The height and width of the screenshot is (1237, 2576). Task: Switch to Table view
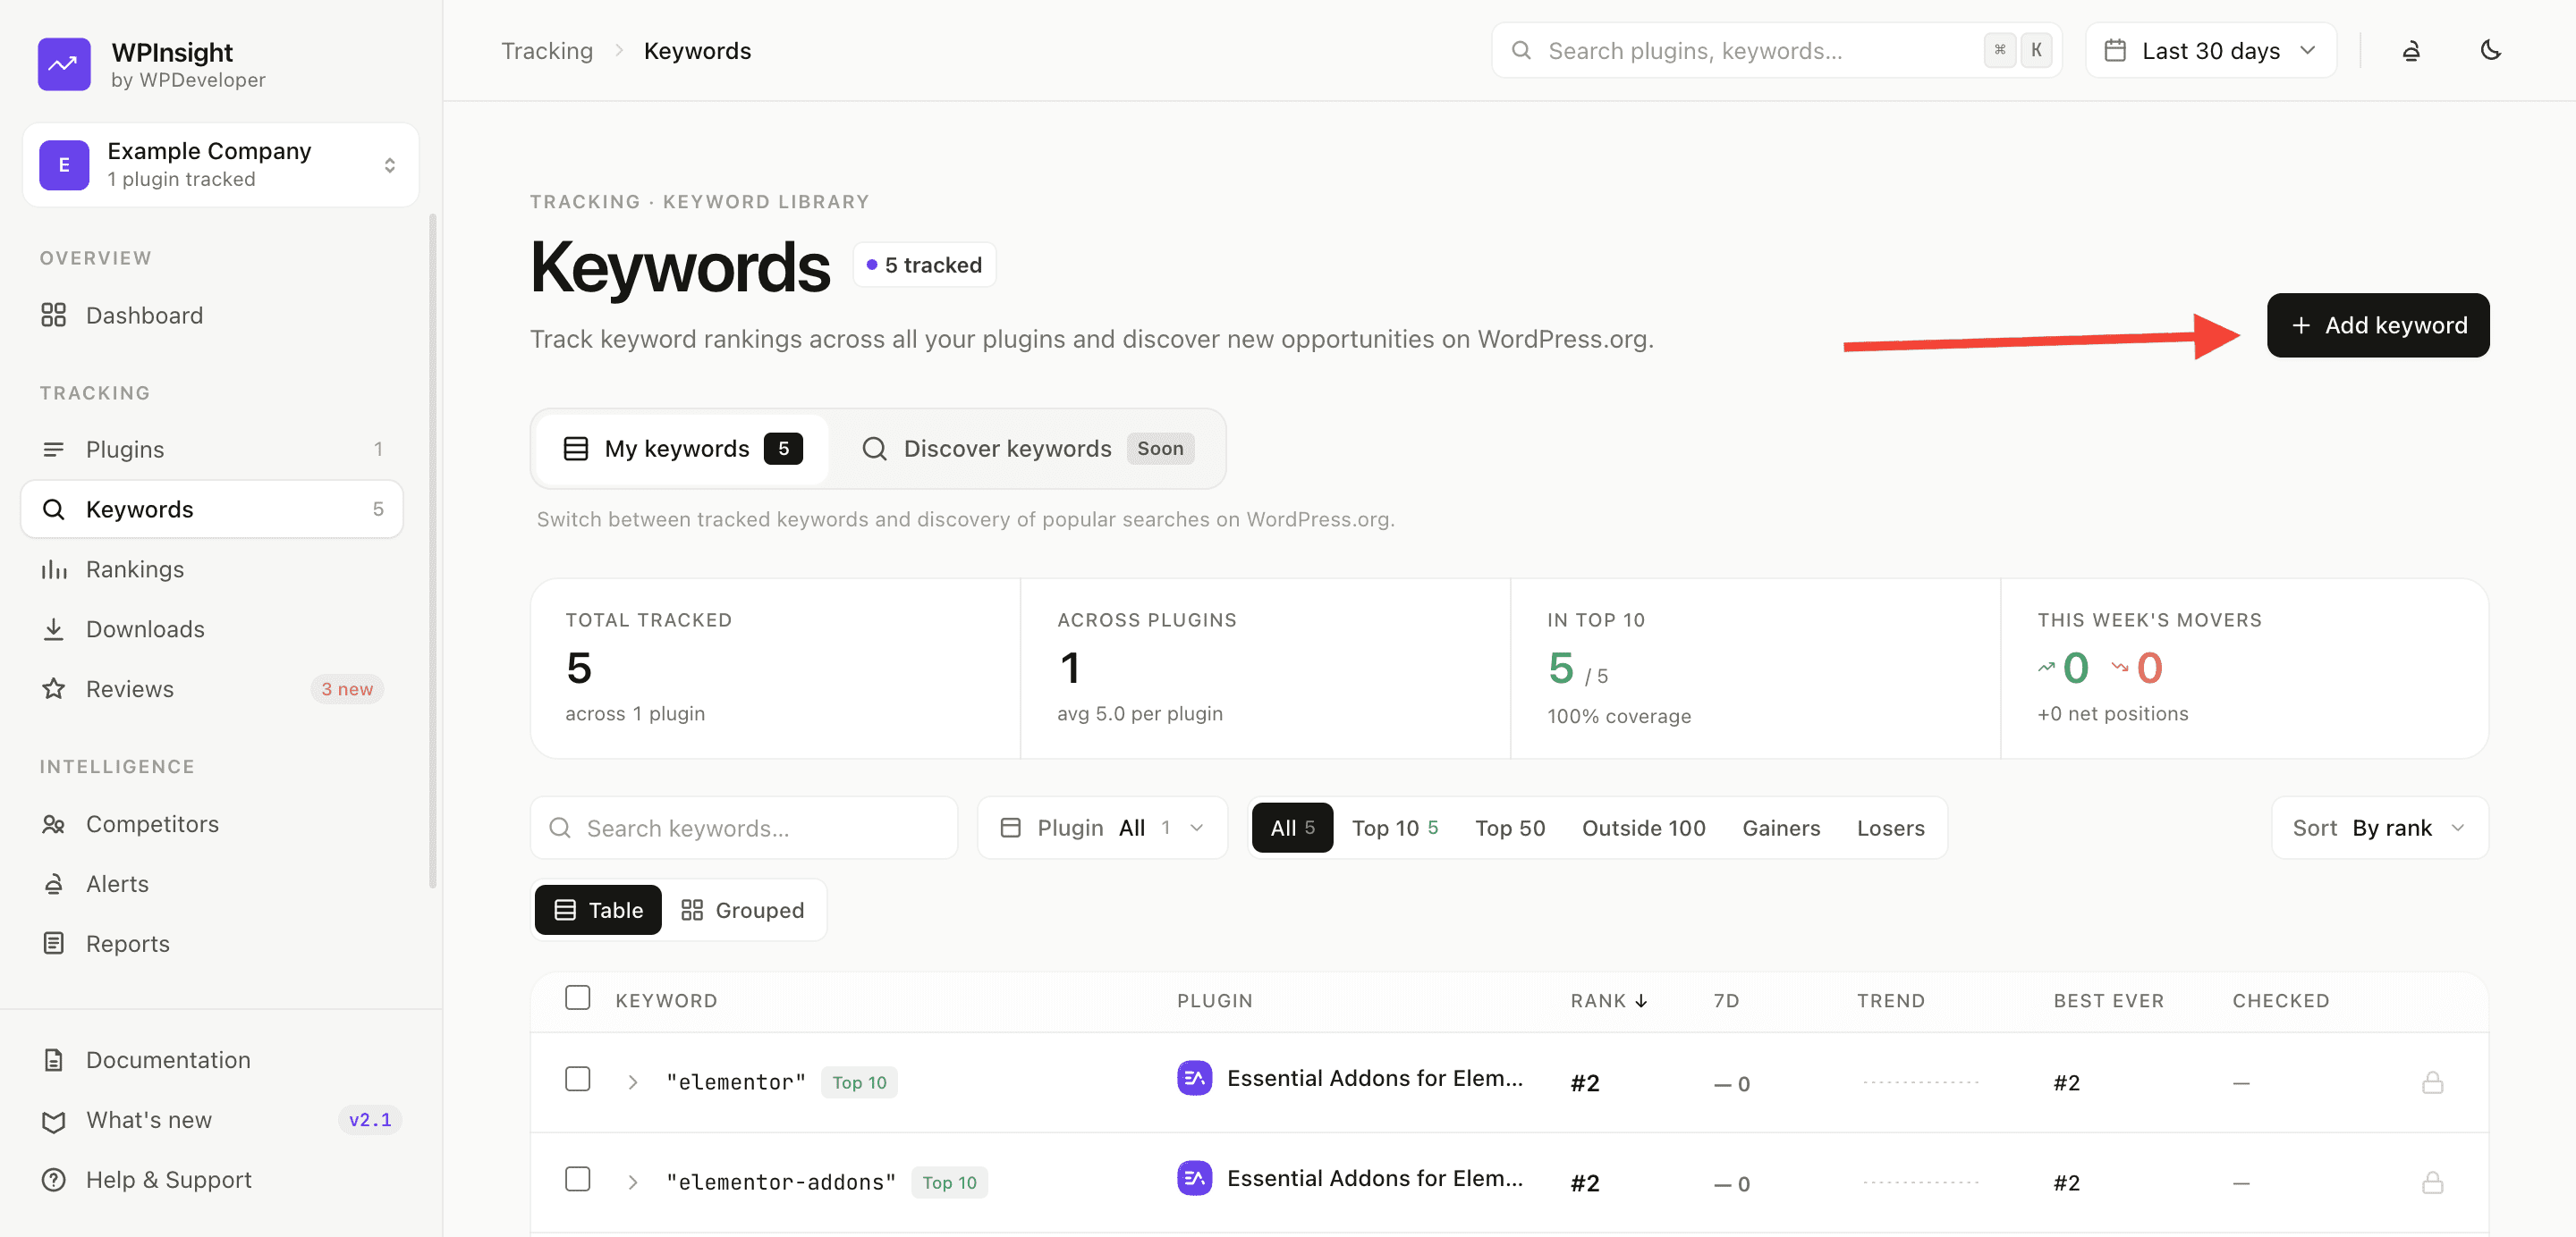[598, 910]
